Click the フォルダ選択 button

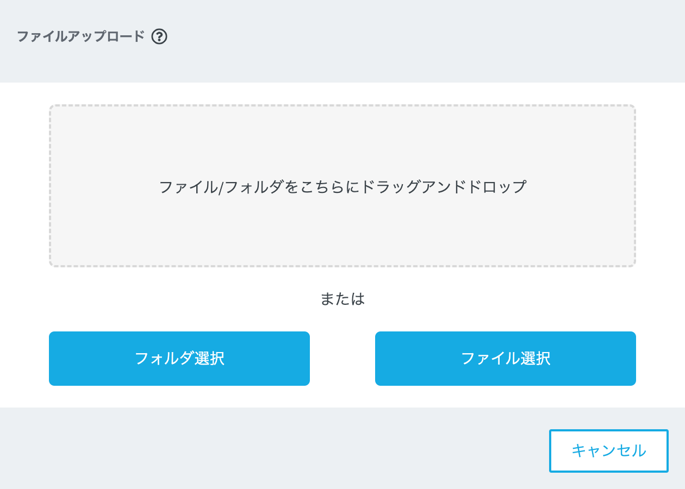(x=179, y=359)
